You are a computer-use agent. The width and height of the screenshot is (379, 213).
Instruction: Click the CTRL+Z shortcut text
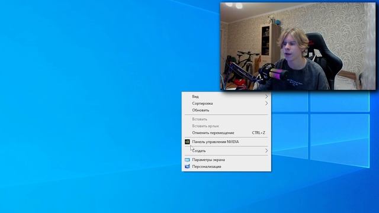[258, 133]
